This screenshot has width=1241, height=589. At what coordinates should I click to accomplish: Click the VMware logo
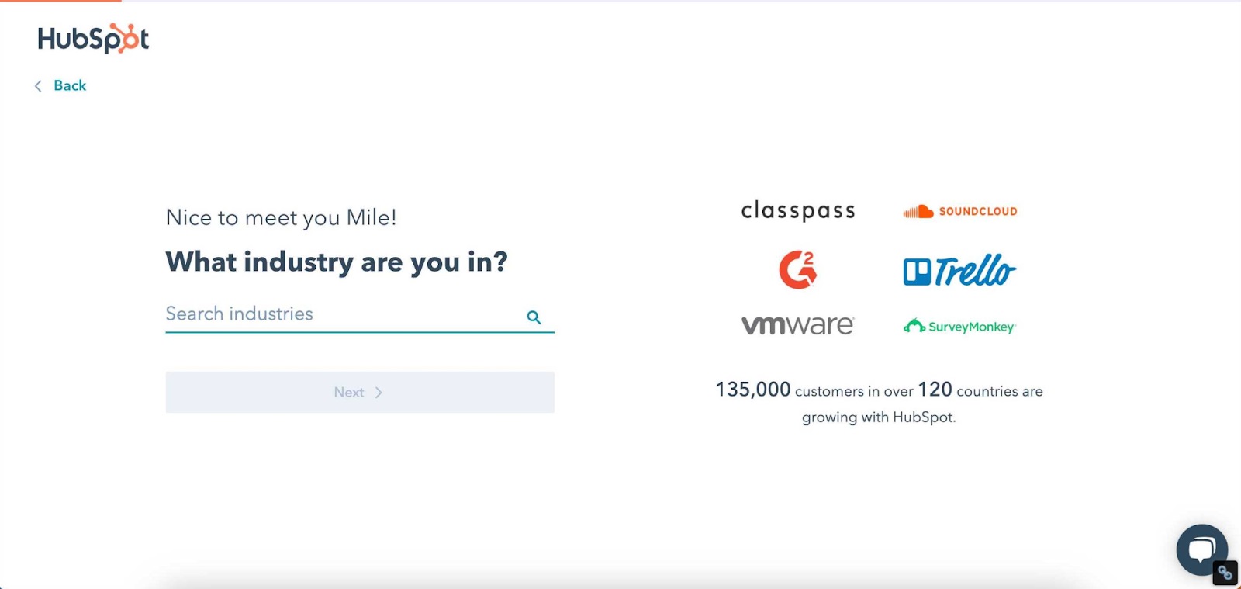coord(797,325)
